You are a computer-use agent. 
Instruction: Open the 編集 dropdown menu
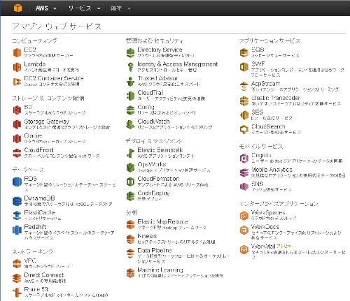pos(120,8)
